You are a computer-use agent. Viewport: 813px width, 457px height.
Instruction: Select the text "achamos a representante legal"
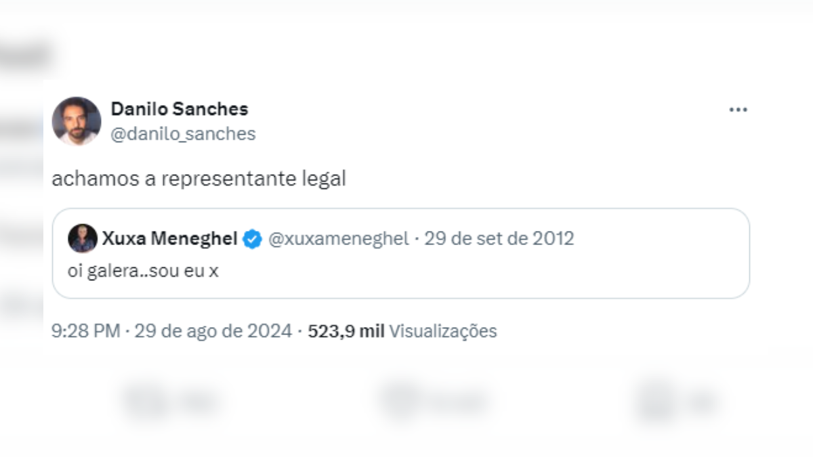point(199,179)
